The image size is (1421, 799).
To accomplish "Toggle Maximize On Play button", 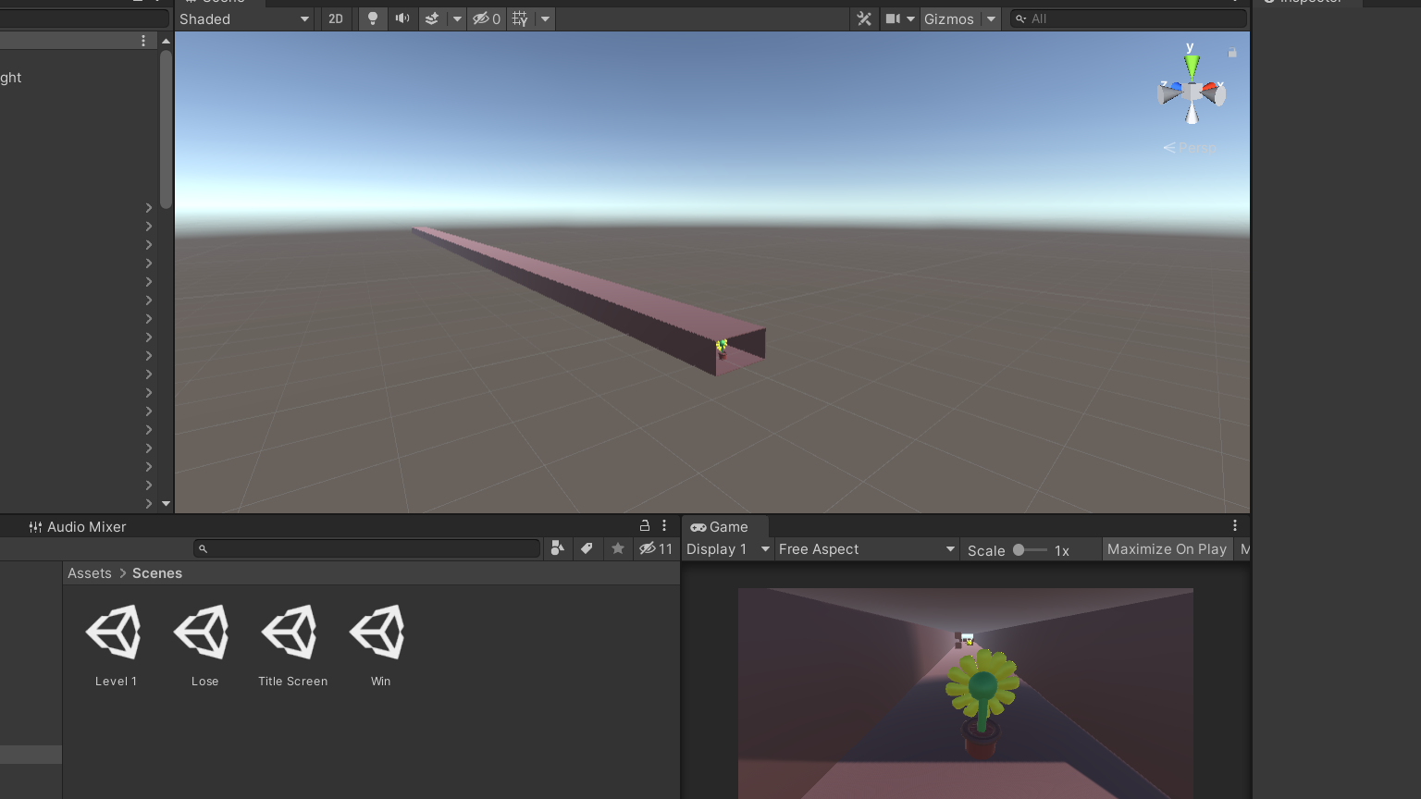I will (1167, 549).
